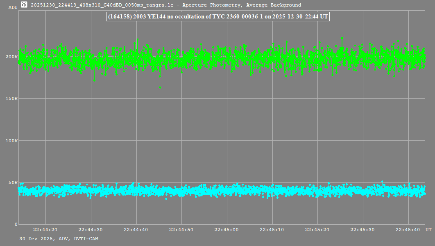Click the 100K y-axis label
The height and width of the screenshot is (246, 435).
click(x=11, y=141)
